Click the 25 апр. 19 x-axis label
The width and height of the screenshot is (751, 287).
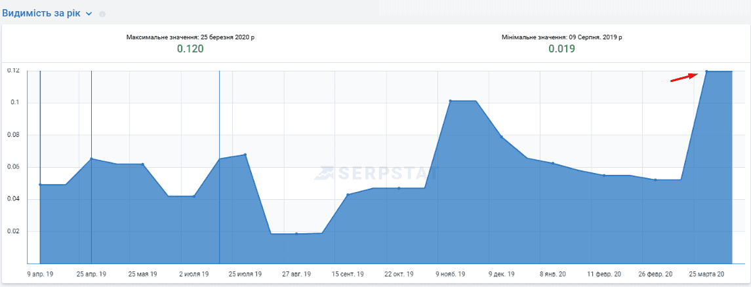point(91,275)
